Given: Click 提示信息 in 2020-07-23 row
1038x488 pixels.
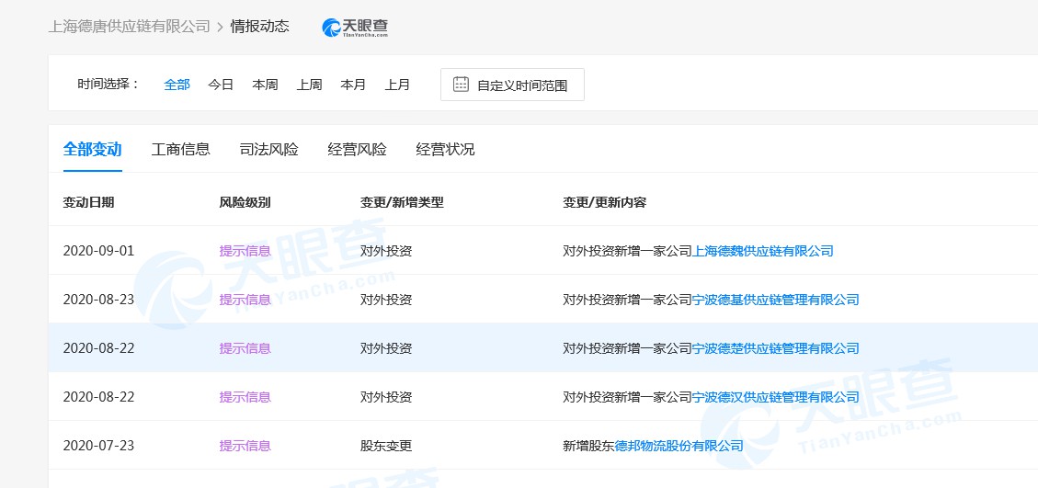Looking at the screenshot, I should tap(245, 446).
